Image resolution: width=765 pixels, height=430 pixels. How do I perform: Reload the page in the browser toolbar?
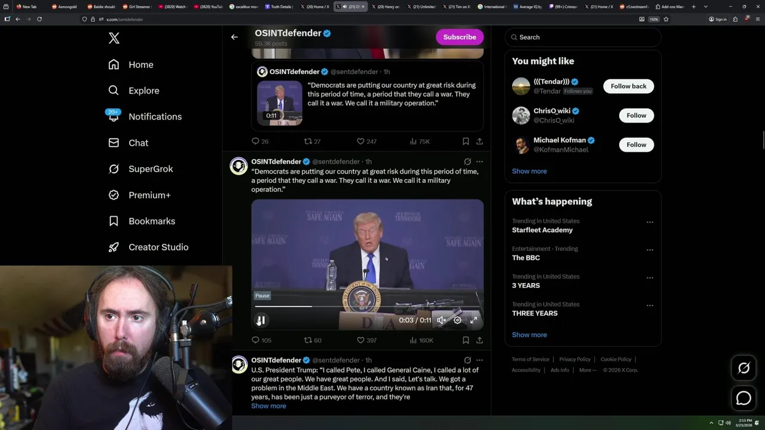click(39, 19)
